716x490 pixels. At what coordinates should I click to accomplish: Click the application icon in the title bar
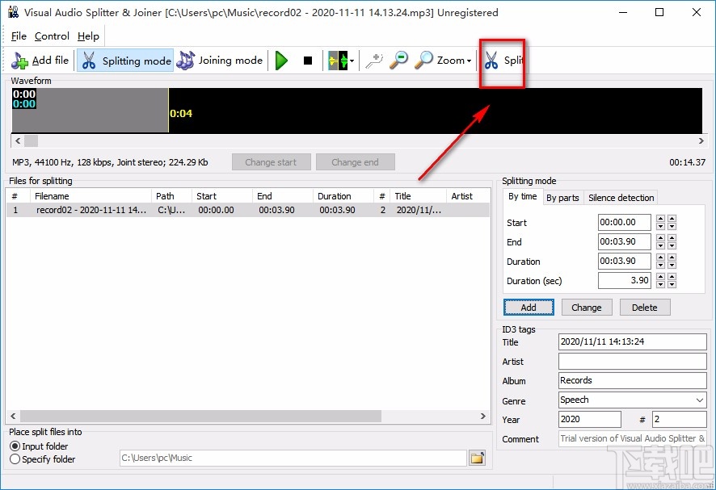[14, 12]
